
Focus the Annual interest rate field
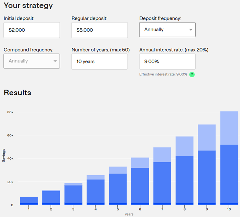(167, 61)
